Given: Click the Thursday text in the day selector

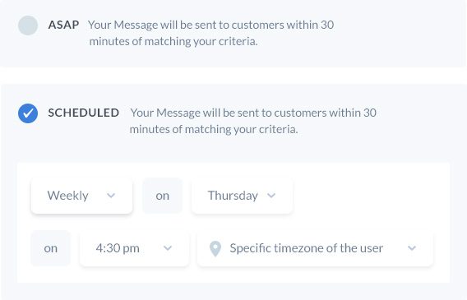Looking at the screenshot, I should [x=233, y=196].
